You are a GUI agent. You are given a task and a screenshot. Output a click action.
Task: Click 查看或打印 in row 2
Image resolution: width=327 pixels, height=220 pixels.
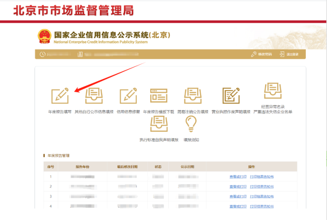[x=238, y=187]
